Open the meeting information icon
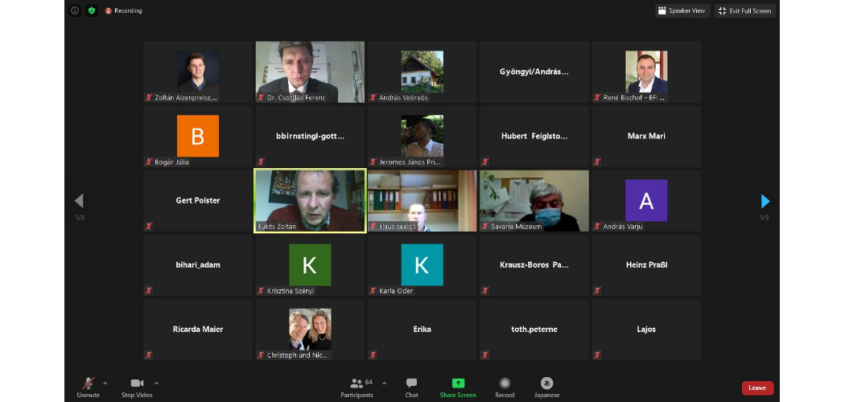Image resolution: width=845 pixels, height=402 pixels. 75,10
